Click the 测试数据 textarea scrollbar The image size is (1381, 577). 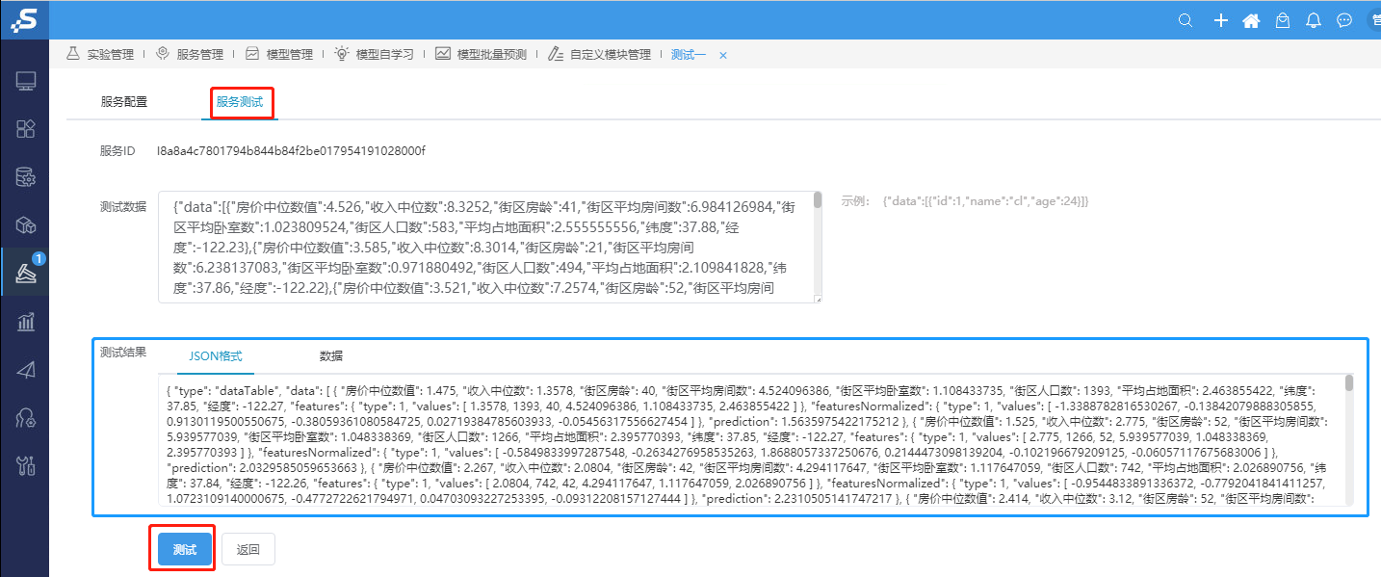pos(818,200)
